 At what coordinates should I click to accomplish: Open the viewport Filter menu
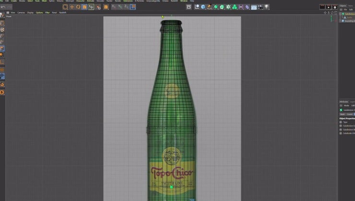click(x=47, y=12)
